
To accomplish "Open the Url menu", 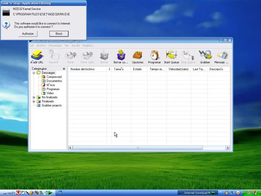I will [x=32, y=45].
